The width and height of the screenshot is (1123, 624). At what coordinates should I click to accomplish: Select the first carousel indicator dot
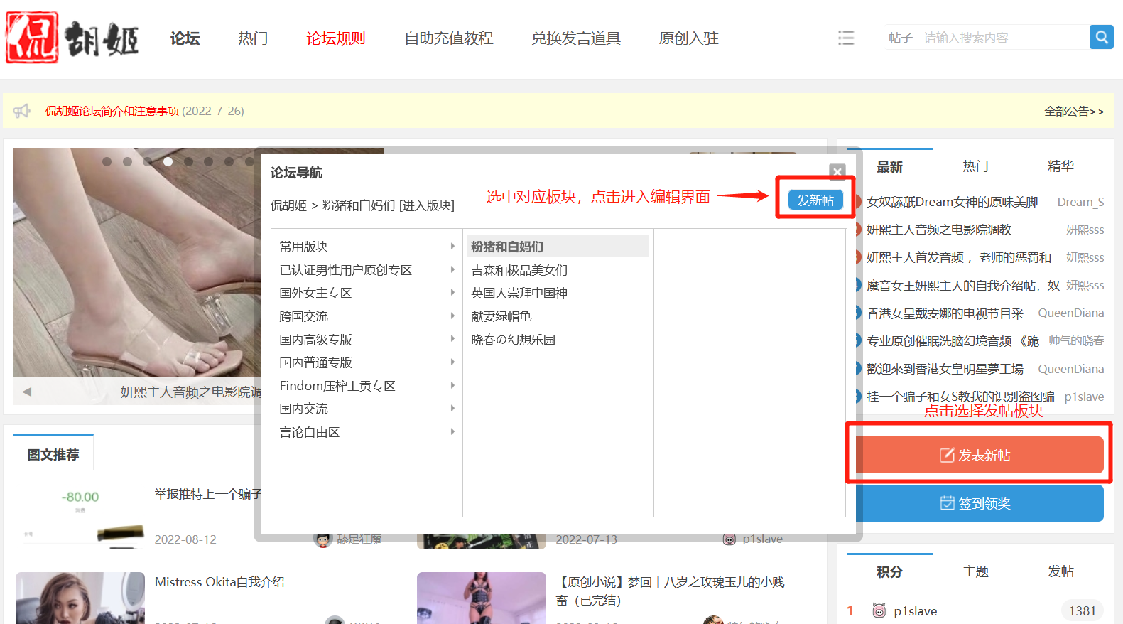(x=107, y=161)
